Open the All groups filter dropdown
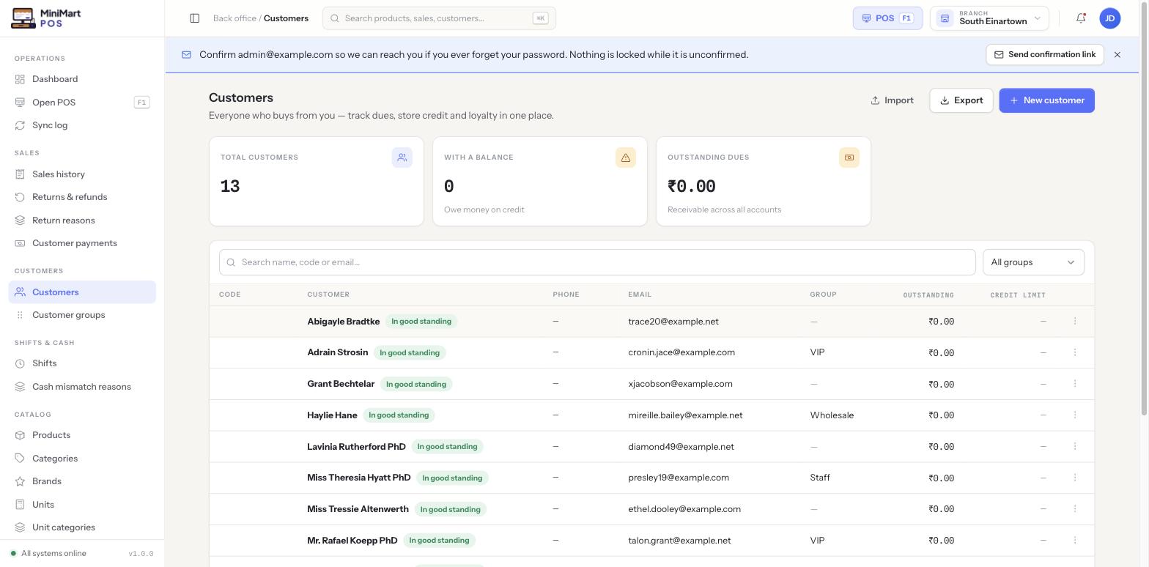This screenshot has height=567, width=1149. point(1033,262)
